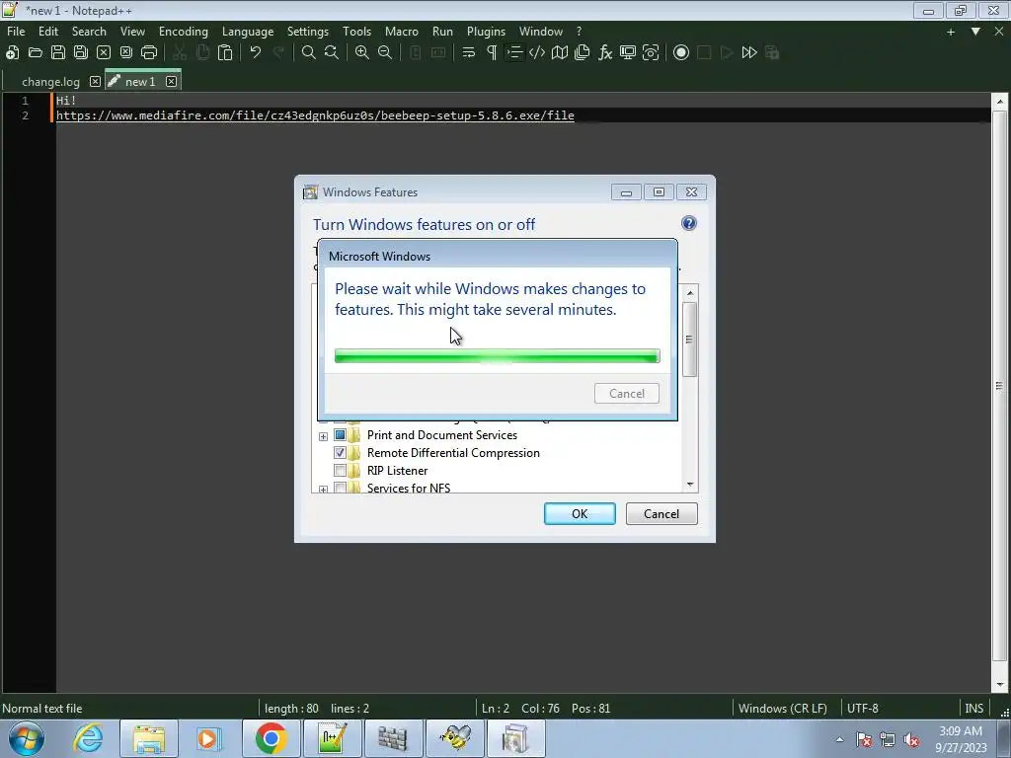Expand the Services for NFS node
The image size is (1011, 758).
(x=323, y=490)
